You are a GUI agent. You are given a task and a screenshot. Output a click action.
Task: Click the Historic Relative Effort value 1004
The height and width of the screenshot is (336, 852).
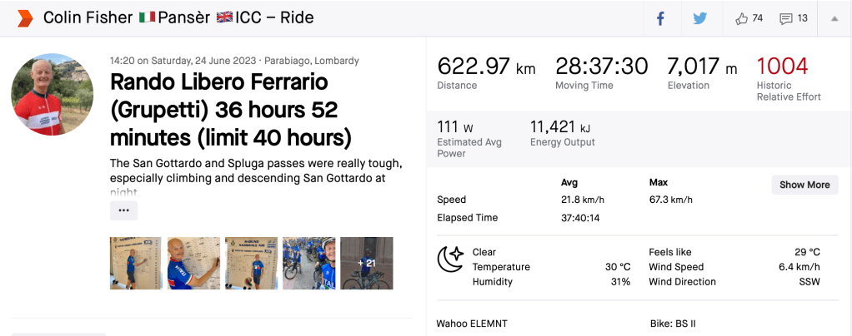pyautogui.click(x=783, y=67)
